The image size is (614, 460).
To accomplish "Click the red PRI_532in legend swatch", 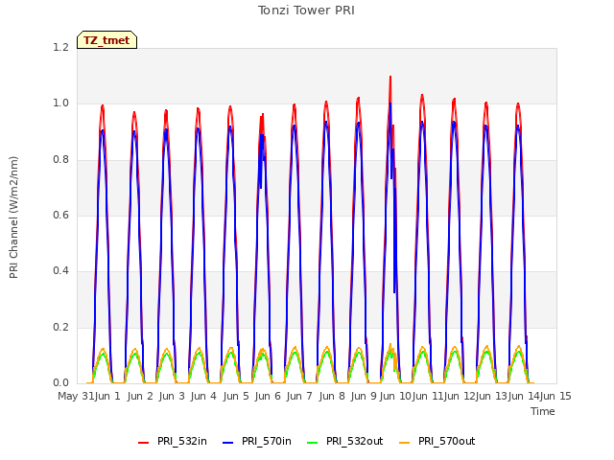I will [143, 443].
